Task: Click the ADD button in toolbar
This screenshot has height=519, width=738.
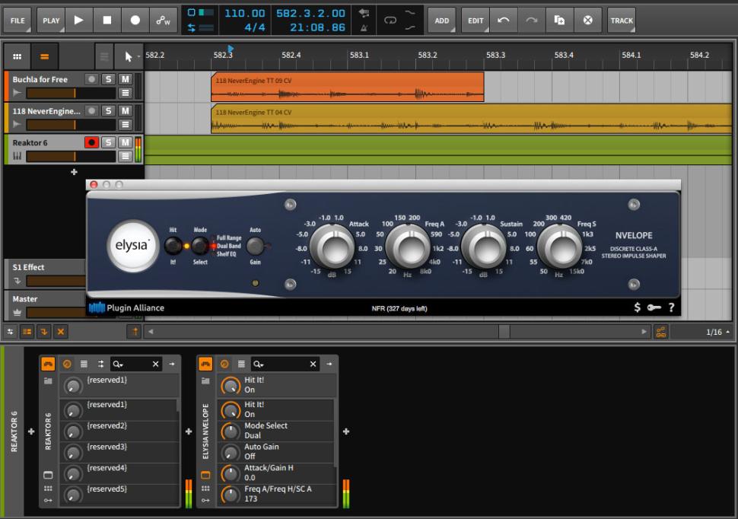Action: click(441, 21)
